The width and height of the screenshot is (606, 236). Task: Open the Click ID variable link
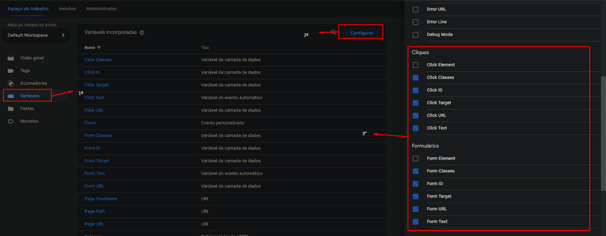point(92,72)
